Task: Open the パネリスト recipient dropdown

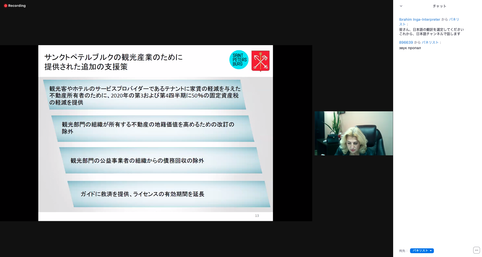Action: pos(422,251)
